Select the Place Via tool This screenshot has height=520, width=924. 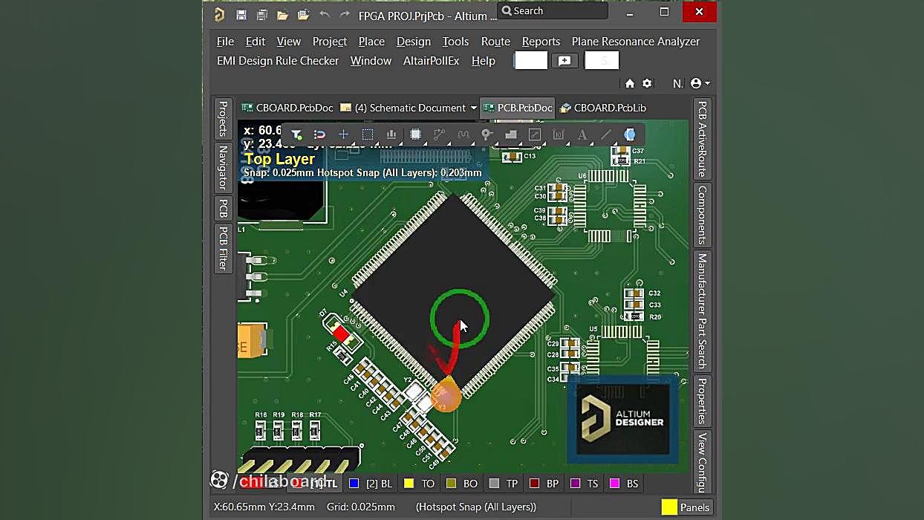click(487, 134)
